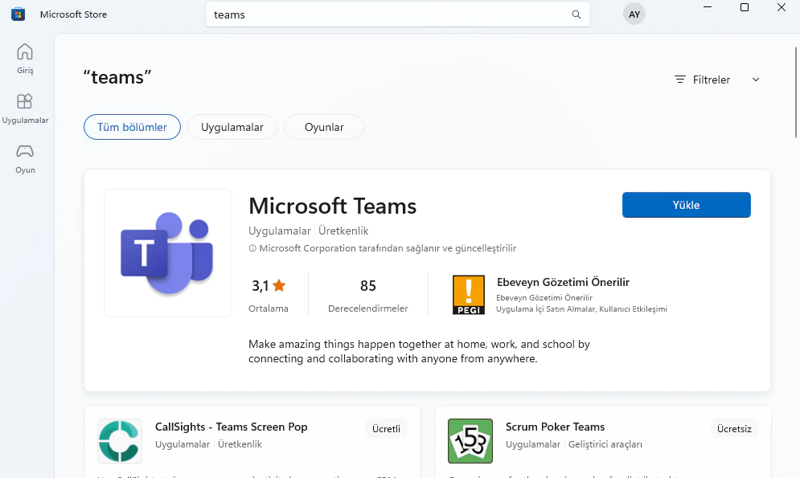Image resolution: width=800 pixels, height=478 pixels.
Task: Click the Scrum Poker Teams app icon
Action: [470, 441]
